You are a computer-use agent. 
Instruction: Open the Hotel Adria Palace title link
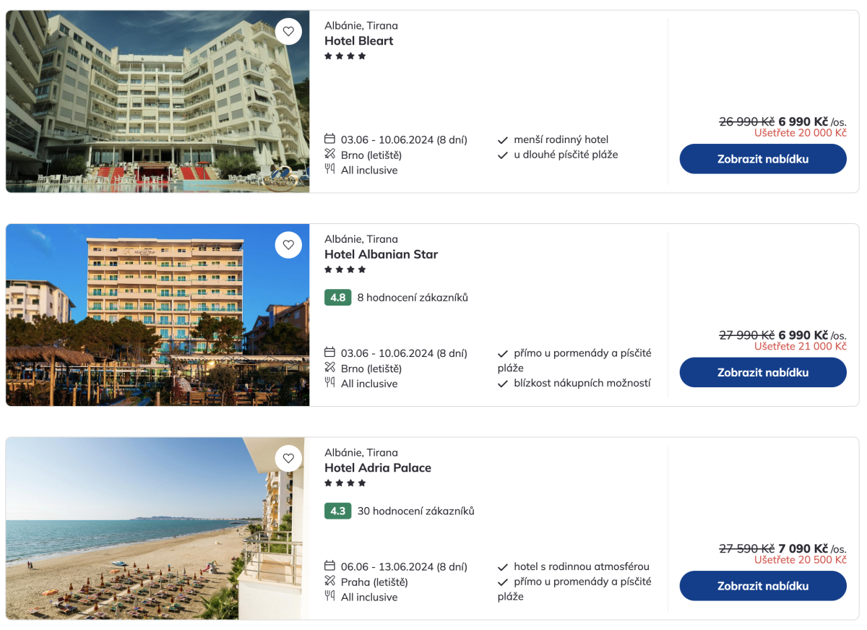coord(378,468)
